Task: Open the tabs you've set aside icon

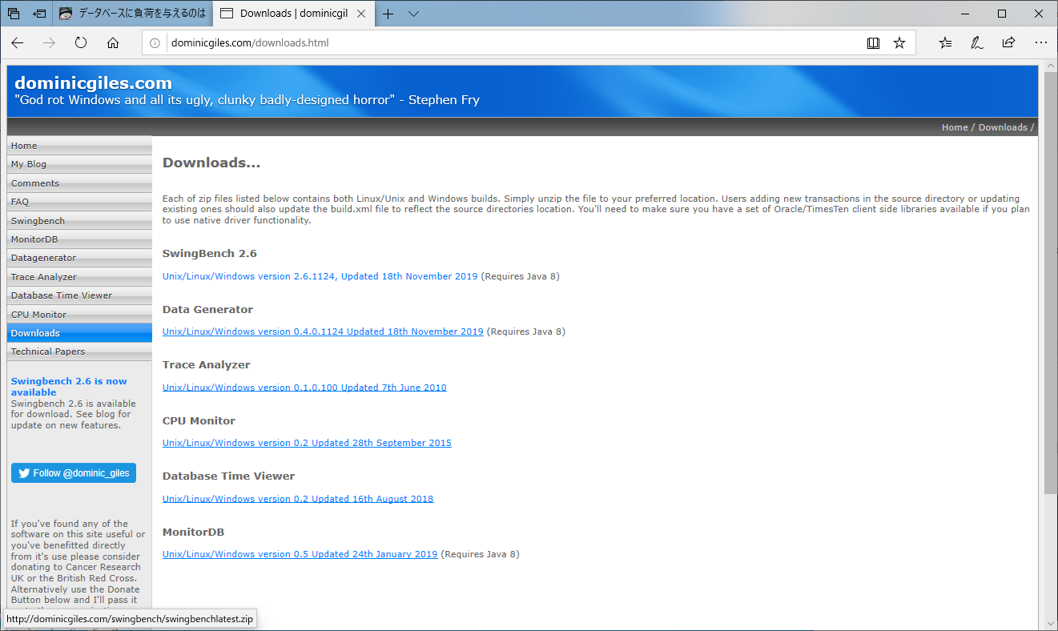Action: tap(14, 14)
